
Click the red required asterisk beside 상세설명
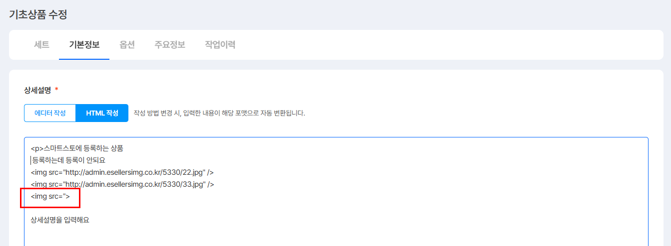click(x=56, y=90)
